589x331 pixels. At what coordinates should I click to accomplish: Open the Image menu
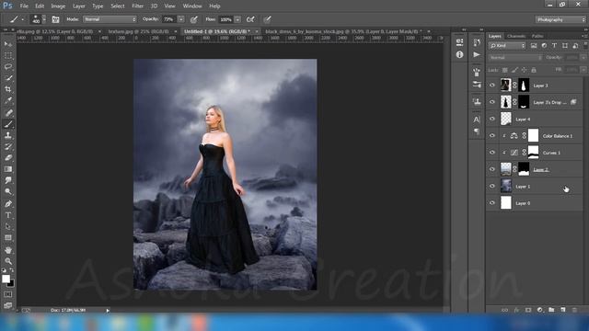(x=58, y=6)
